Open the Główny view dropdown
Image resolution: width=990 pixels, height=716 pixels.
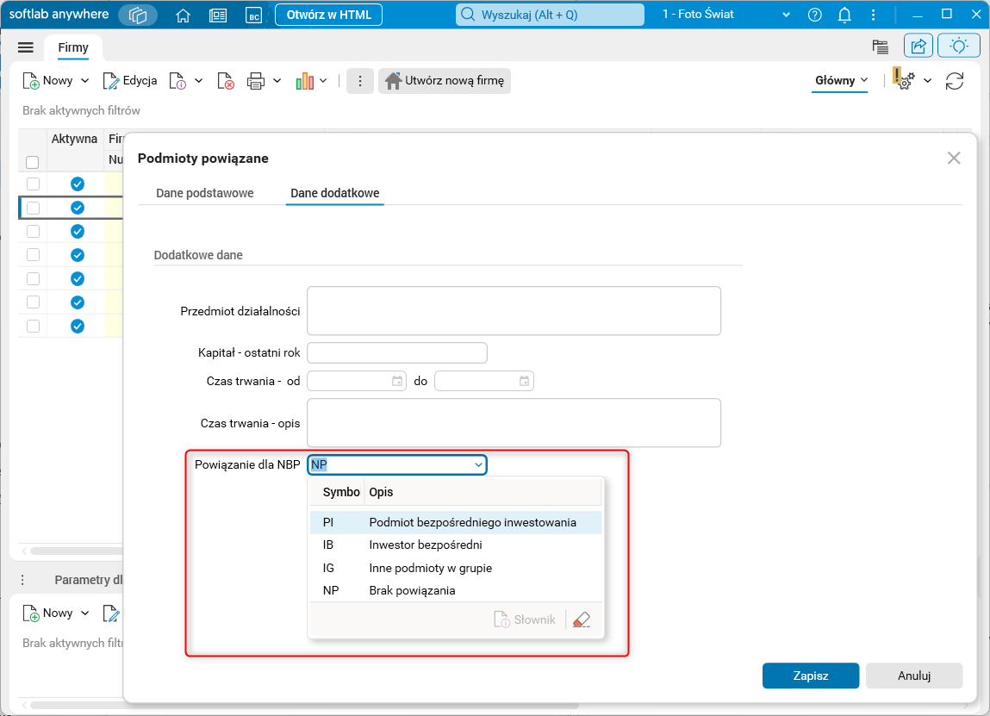point(840,80)
